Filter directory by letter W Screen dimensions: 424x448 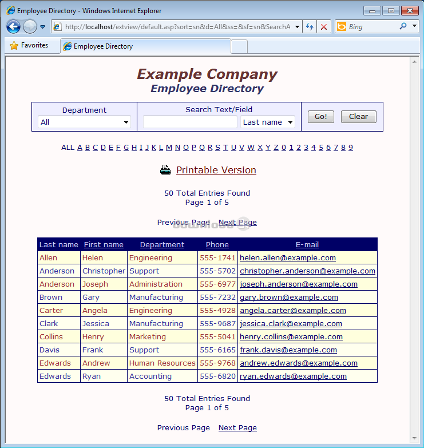click(x=251, y=148)
